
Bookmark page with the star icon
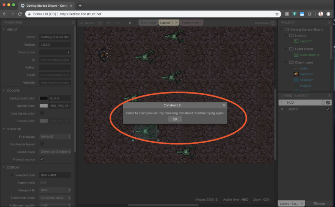coord(277,14)
